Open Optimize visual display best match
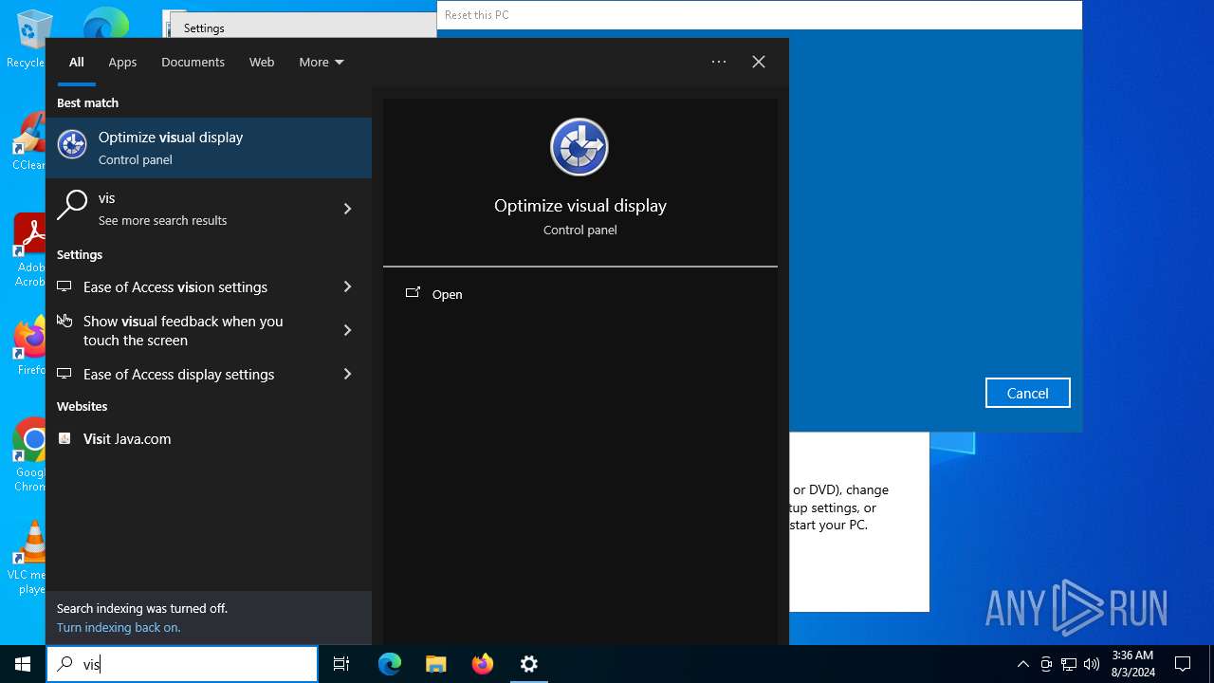Image resolution: width=1214 pixels, height=683 pixels. pyautogui.click(x=209, y=148)
